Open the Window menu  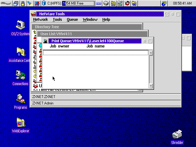(x=90, y=20)
